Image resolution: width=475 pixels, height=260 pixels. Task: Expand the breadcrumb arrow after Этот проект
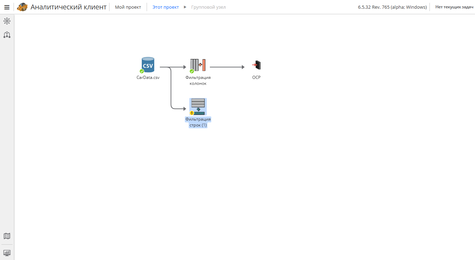[x=185, y=7]
